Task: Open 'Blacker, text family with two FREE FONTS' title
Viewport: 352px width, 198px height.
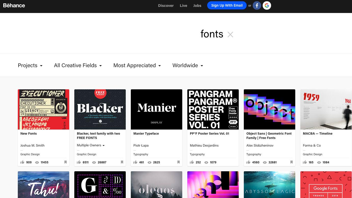Action: tap(98, 136)
